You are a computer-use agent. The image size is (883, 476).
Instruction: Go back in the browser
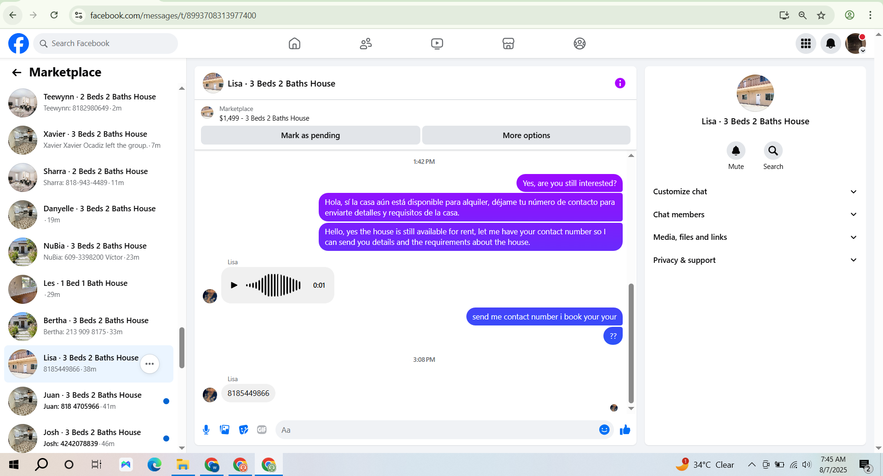[x=13, y=15]
